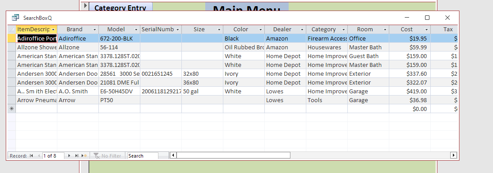Open Dealer column filter dropdown
Screen dimensions: 493x173
pyautogui.click(x=302, y=29)
